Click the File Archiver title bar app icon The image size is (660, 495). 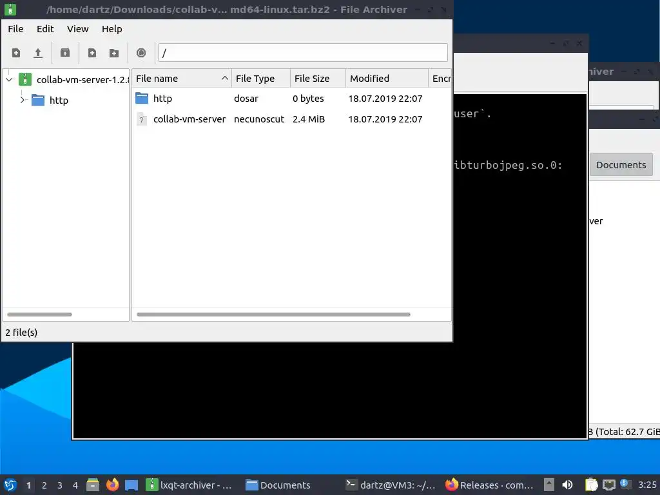pyautogui.click(x=10, y=9)
